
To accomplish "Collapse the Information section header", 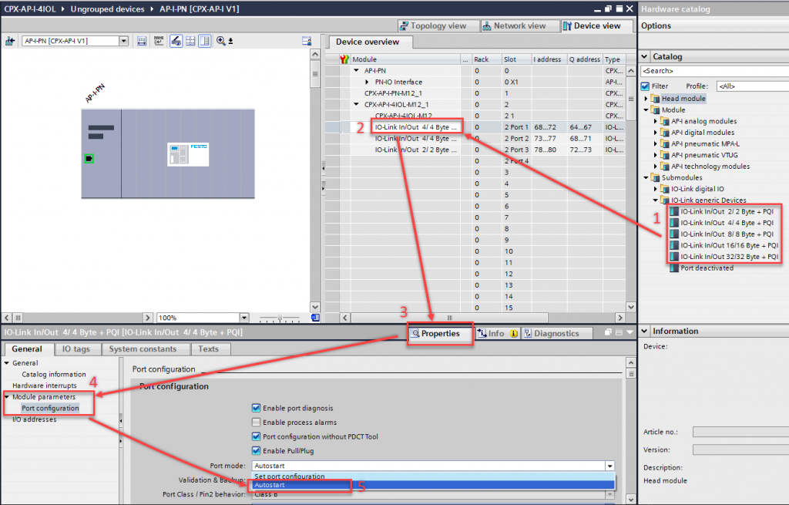I will pos(645,331).
